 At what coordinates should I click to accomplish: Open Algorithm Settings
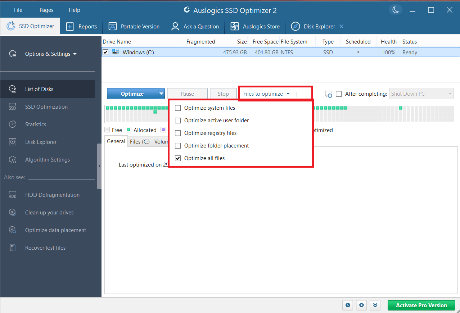coord(47,159)
